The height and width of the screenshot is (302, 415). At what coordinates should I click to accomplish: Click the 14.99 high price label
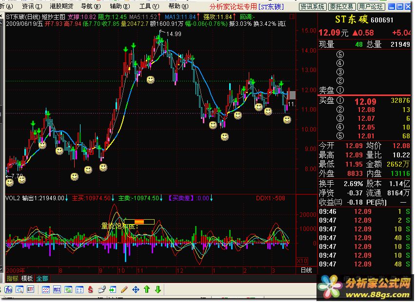(174, 34)
